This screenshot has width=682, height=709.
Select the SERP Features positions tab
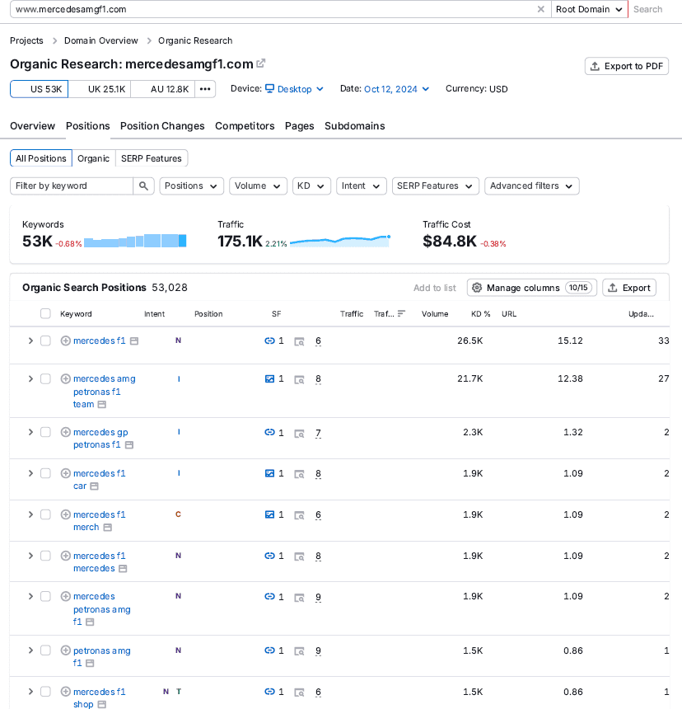pyautogui.click(x=152, y=158)
